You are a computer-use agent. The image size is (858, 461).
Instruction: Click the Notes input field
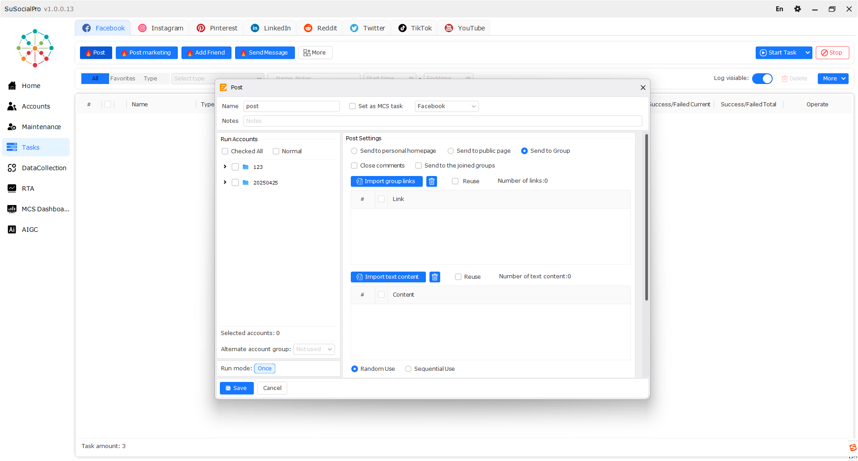click(x=443, y=121)
